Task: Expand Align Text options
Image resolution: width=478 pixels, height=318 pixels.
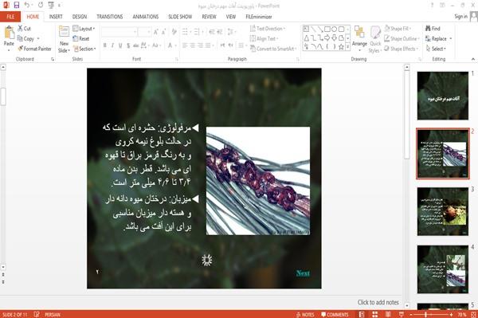Action: [264, 39]
